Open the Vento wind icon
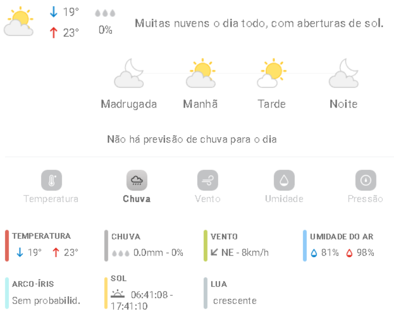394x326 pixels. coord(207,180)
